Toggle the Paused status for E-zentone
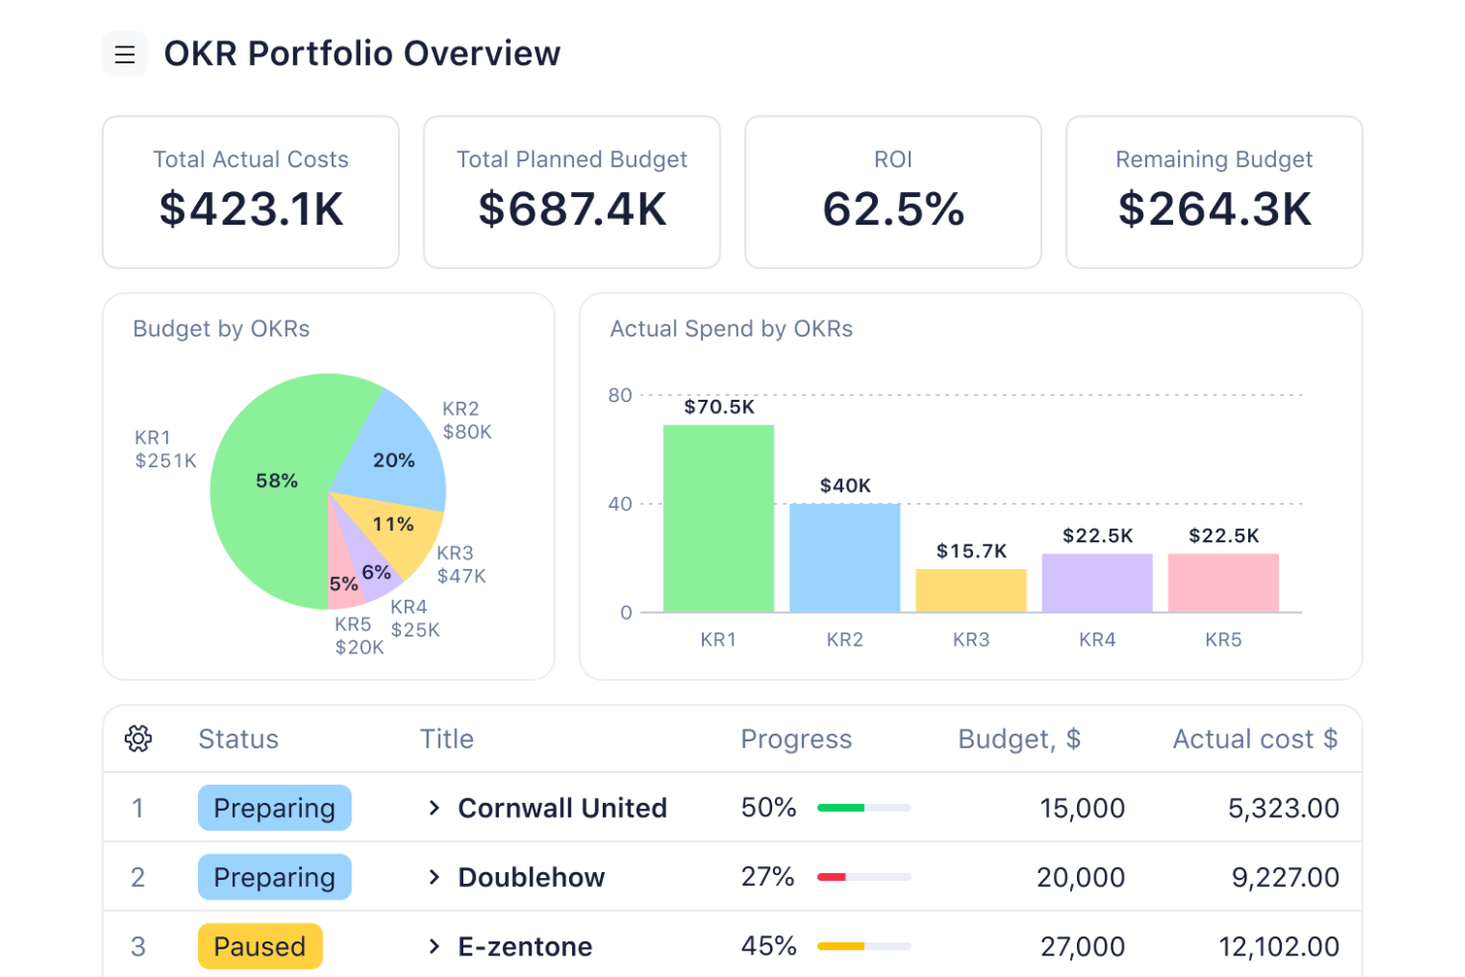 point(259,945)
